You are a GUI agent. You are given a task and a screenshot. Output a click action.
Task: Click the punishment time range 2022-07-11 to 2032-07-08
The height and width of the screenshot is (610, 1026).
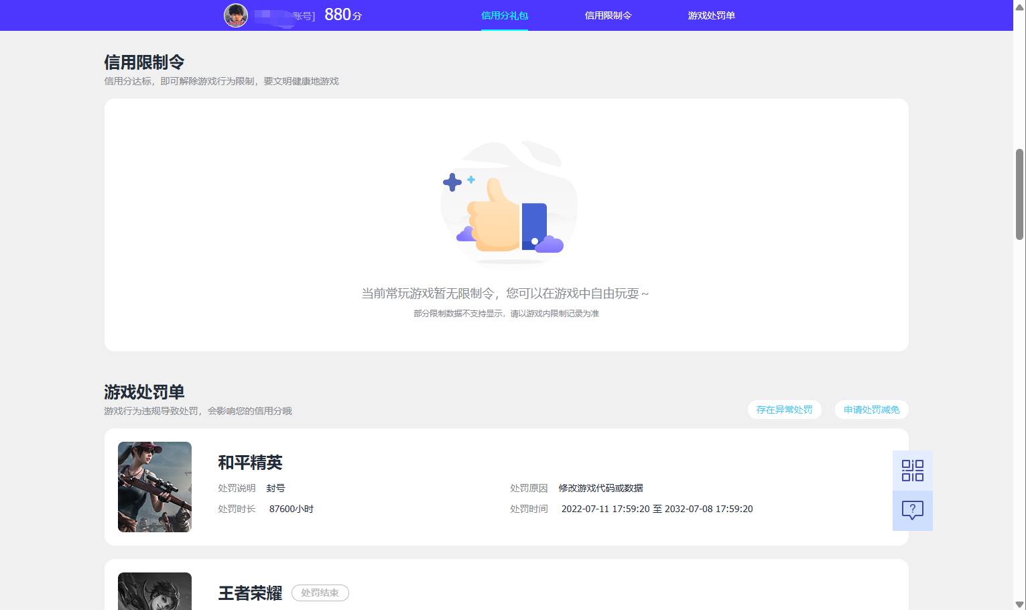657,509
